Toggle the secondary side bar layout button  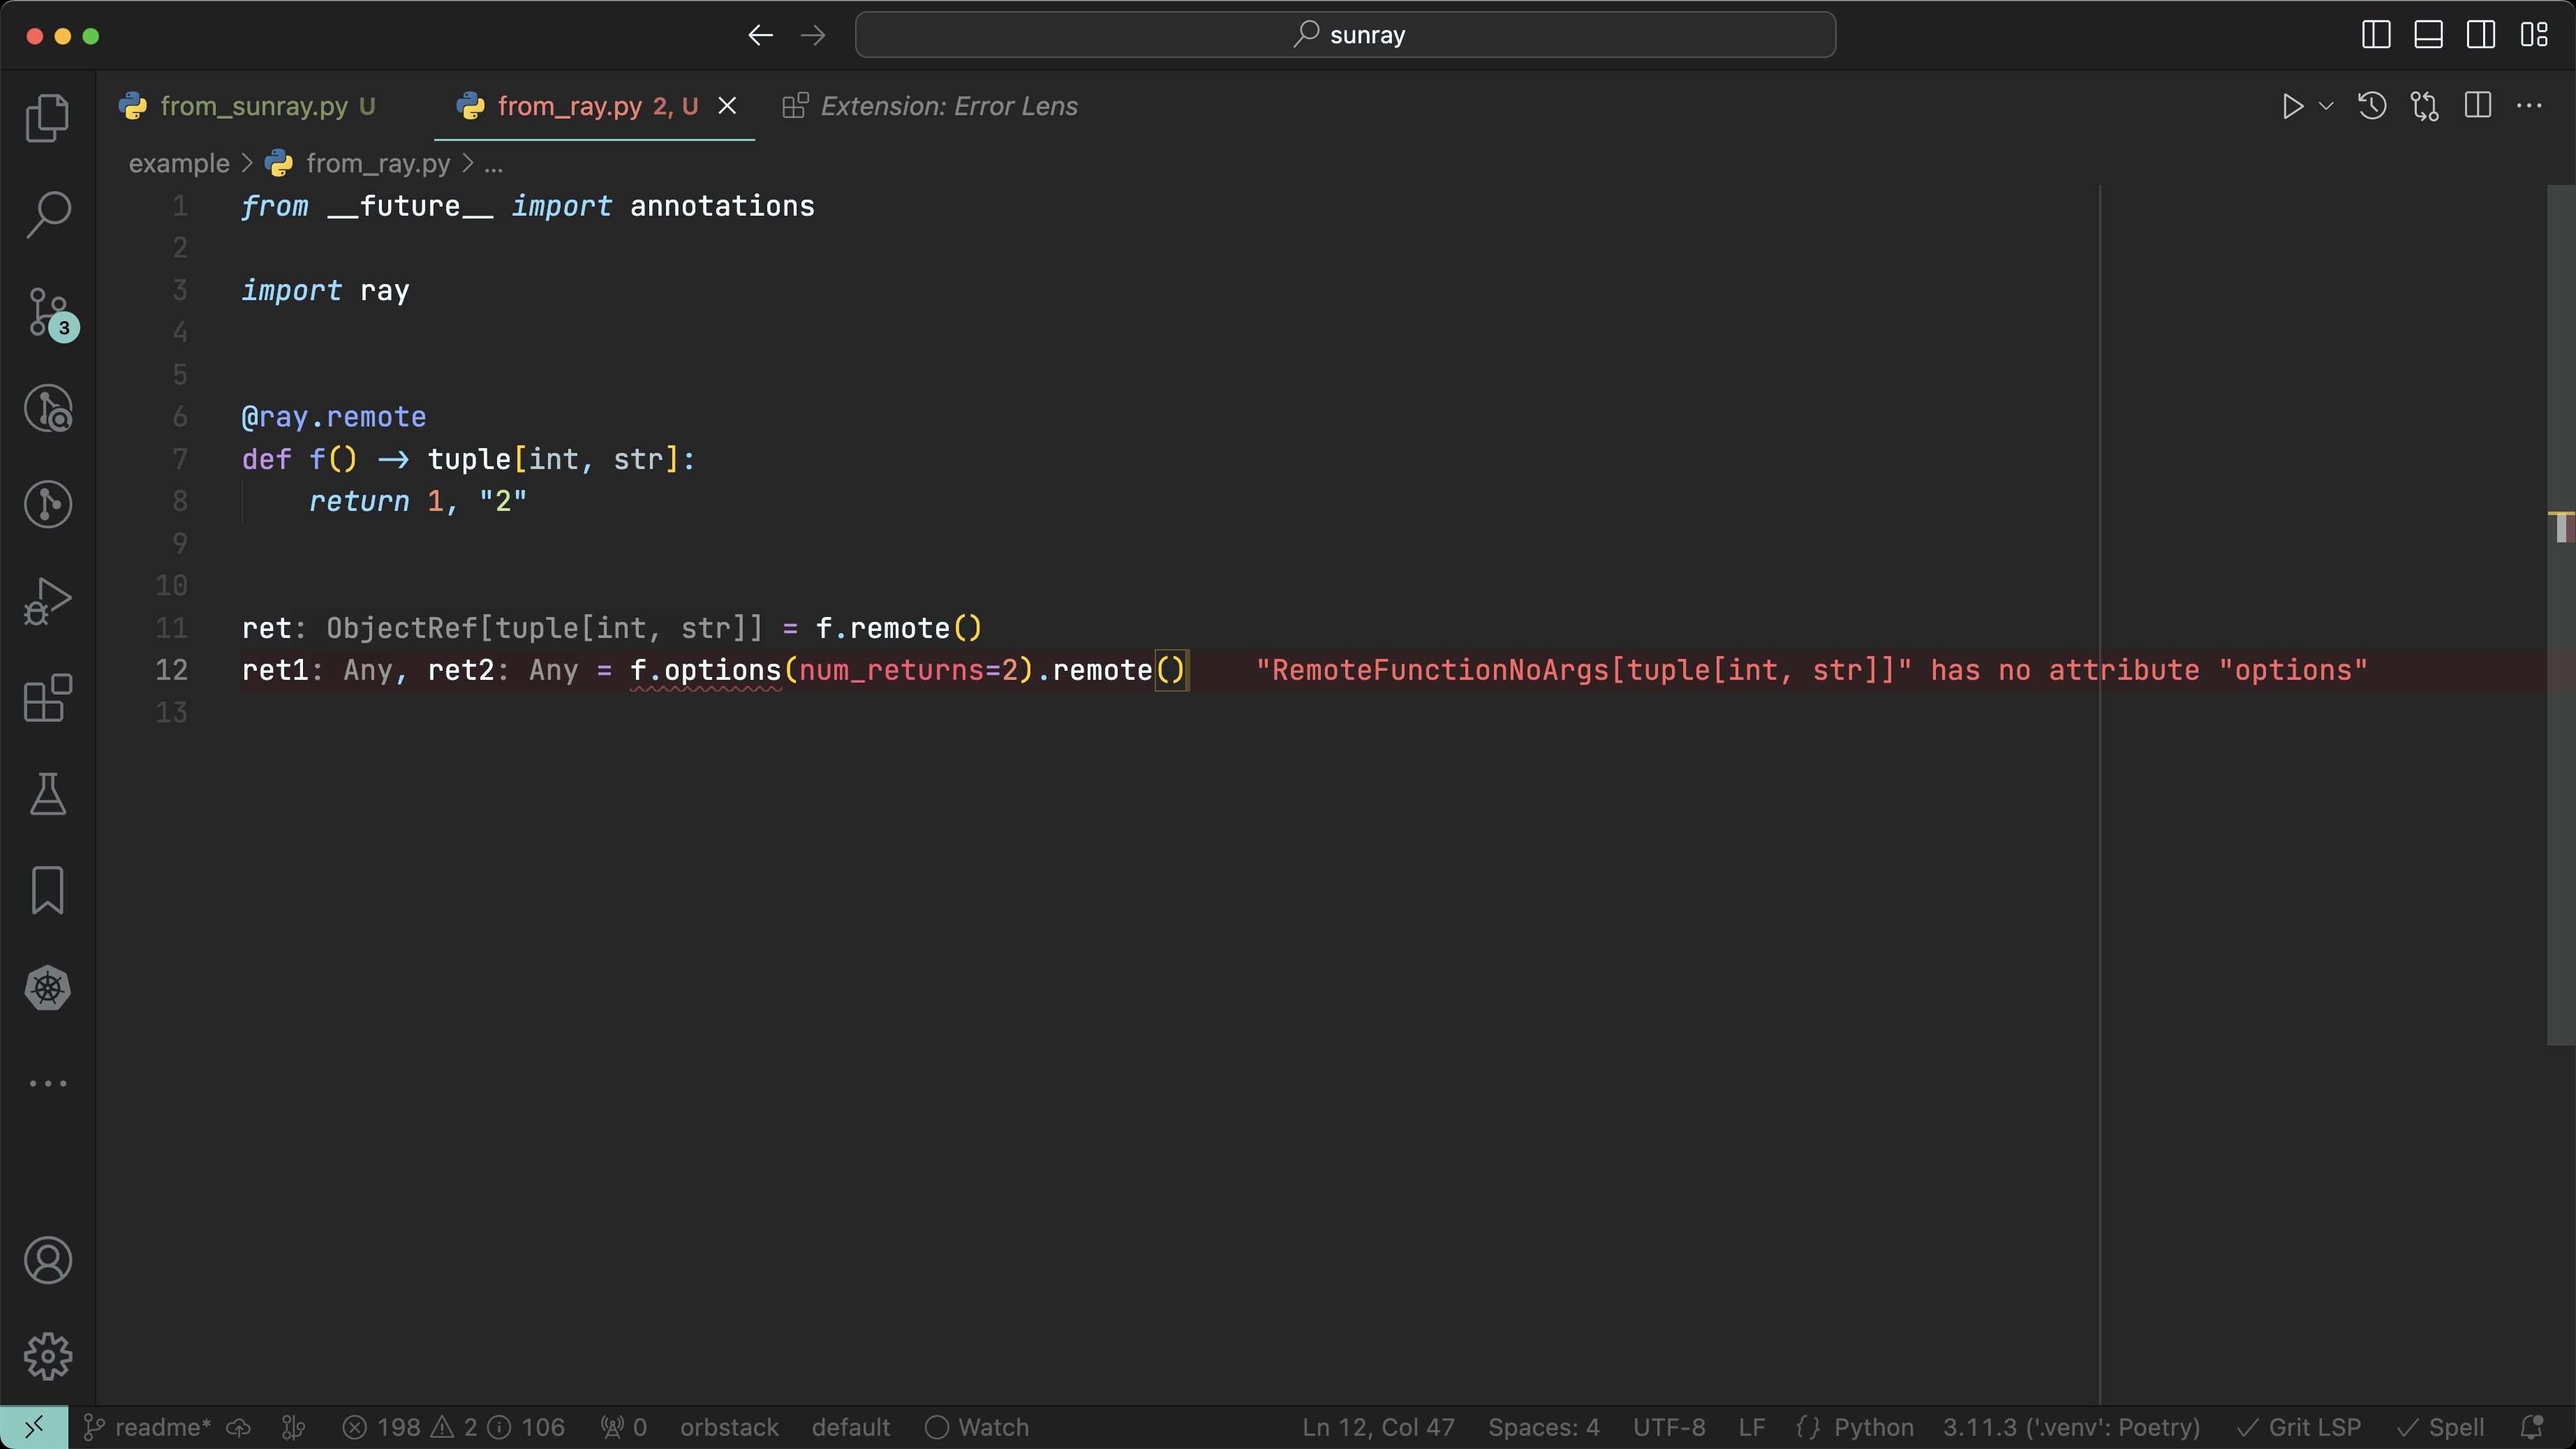2480,35
